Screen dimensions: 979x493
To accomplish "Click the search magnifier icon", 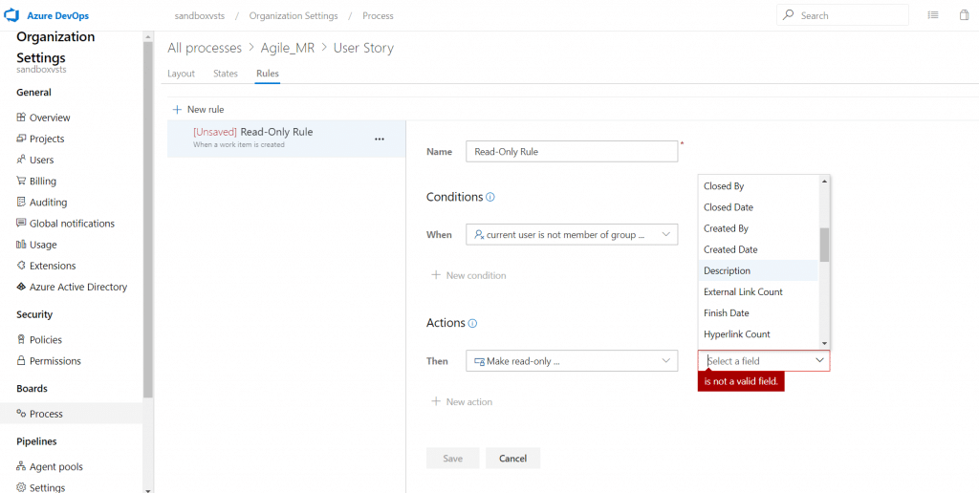I will (x=789, y=15).
